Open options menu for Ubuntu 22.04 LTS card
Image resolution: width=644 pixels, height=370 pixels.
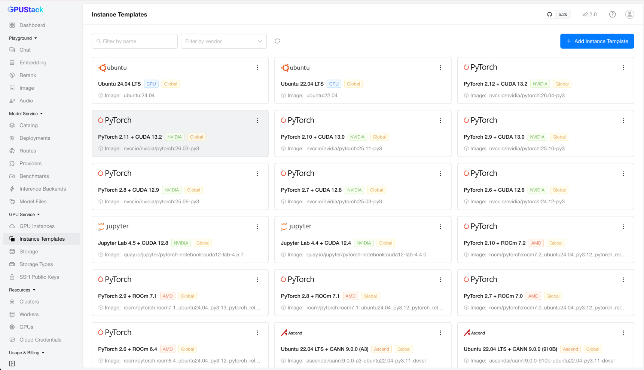(440, 68)
